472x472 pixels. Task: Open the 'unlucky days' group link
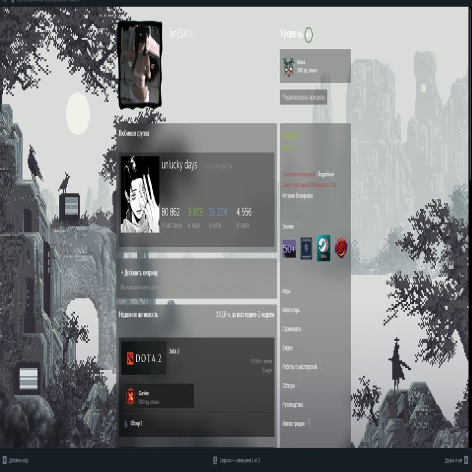[x=179, y=165]
